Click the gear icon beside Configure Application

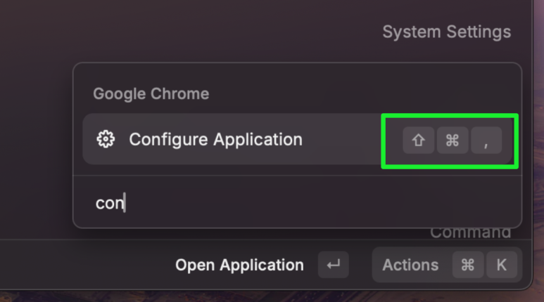coord(106,139)
